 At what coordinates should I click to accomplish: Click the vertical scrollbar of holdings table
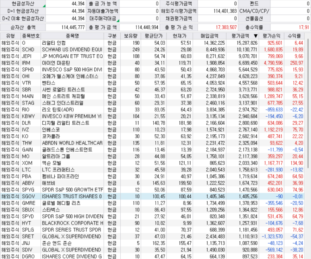coord(308,103)
